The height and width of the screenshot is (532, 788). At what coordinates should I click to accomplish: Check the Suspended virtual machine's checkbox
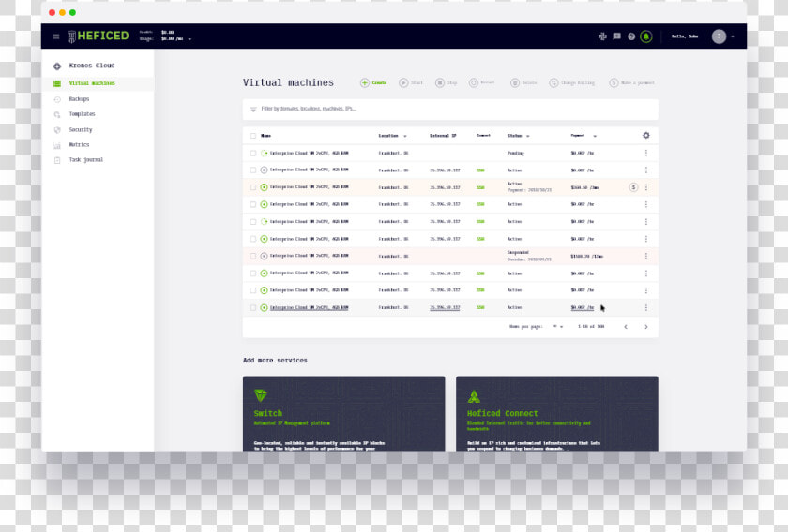(x=252, y=256)
